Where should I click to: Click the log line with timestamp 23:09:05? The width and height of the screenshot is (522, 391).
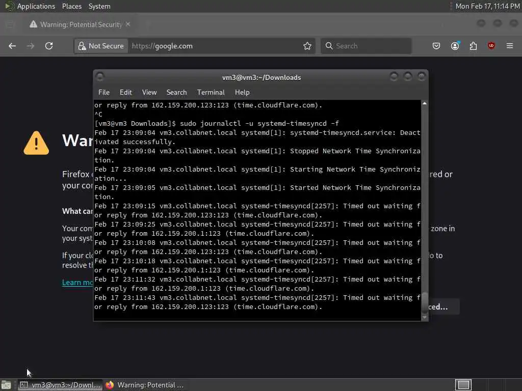tap(257, 192)
